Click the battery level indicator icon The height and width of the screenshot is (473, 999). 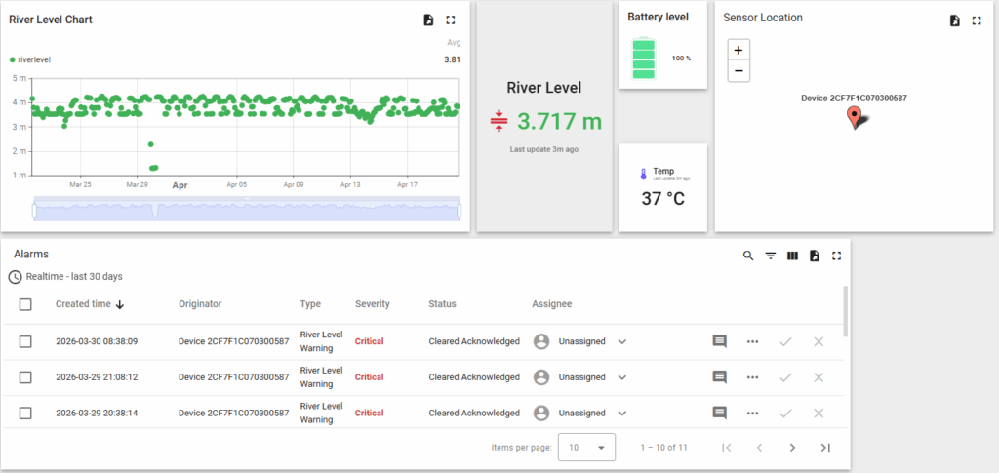coord(643,58)
